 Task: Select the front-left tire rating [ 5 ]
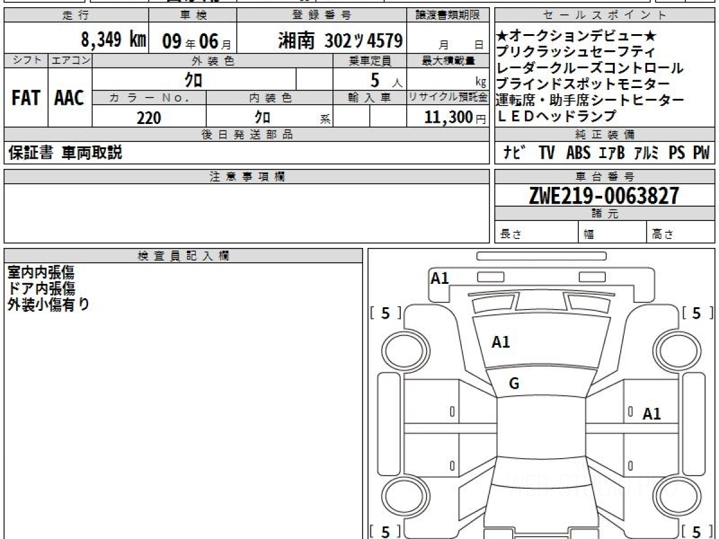(x=385, y=313)
